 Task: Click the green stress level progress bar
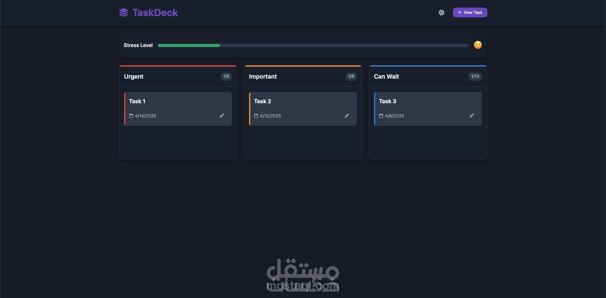pyautogui.click(x=188, y=45)
